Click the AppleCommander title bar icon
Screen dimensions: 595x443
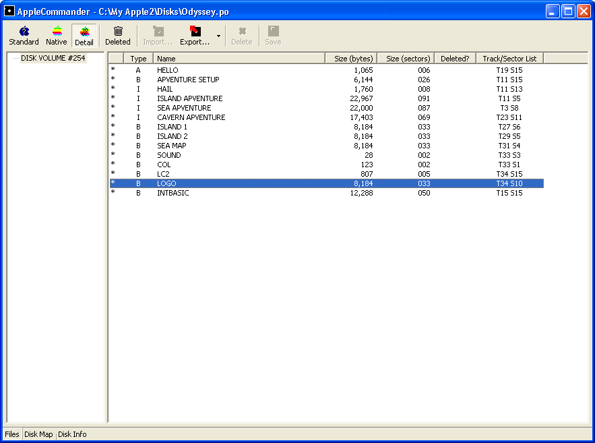pyautogui.click(x=10, y=11)
